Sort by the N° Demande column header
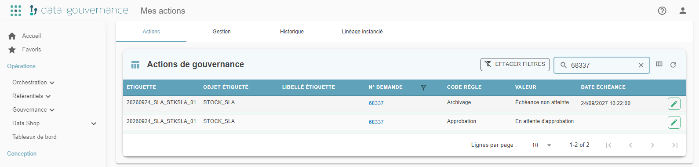 point(386,87)
